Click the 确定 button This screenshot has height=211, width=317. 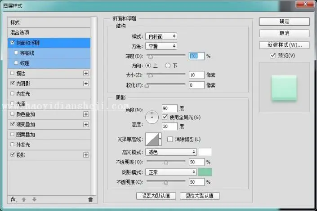point(284,22)
